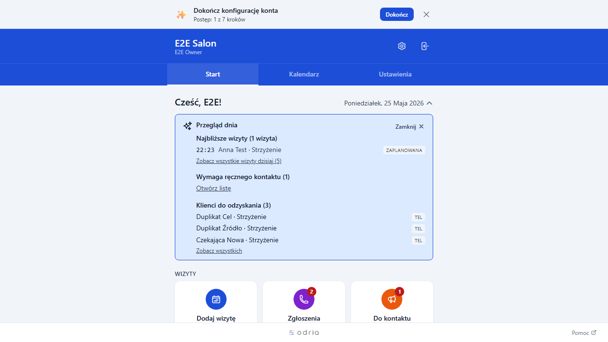608x342 pixels.
Task: Select client Duplikat Źródło · Strzyżenie
Action: click(236, 228)
